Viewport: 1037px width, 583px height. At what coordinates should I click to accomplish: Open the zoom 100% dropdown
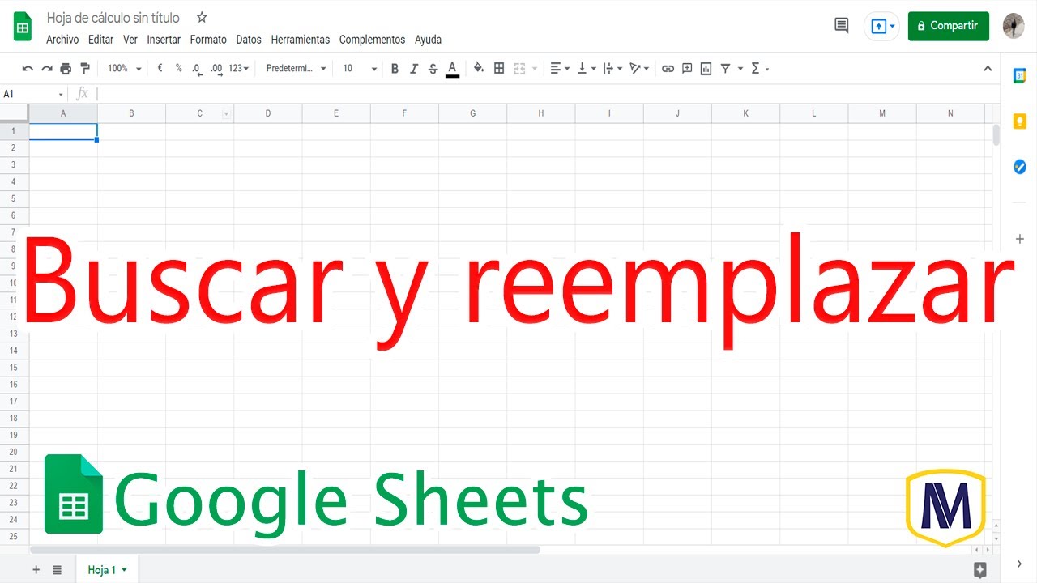coord(125,69)
